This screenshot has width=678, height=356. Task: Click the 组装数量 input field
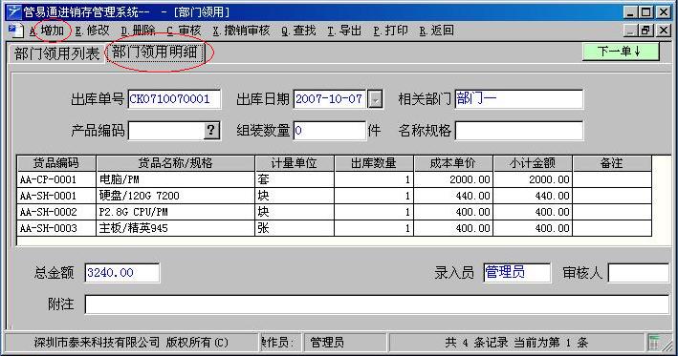click(x=330, y=131)
